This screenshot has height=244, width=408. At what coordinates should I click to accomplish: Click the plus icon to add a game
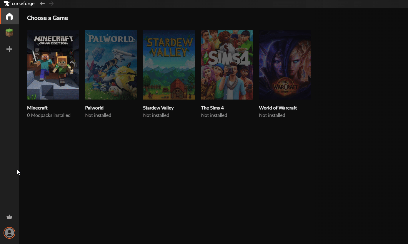pos(9,49)
